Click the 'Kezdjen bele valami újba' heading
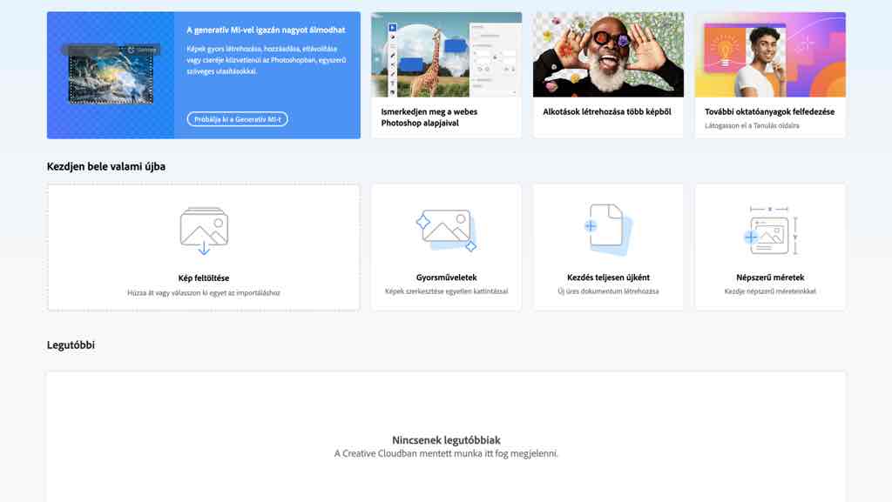The image size is (892, 502). tap(106, 166)
